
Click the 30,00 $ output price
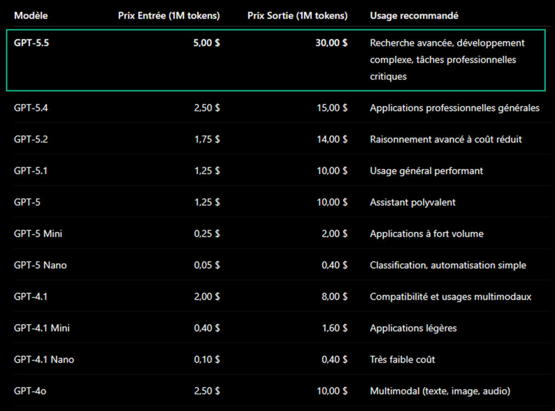pos(332,43)
